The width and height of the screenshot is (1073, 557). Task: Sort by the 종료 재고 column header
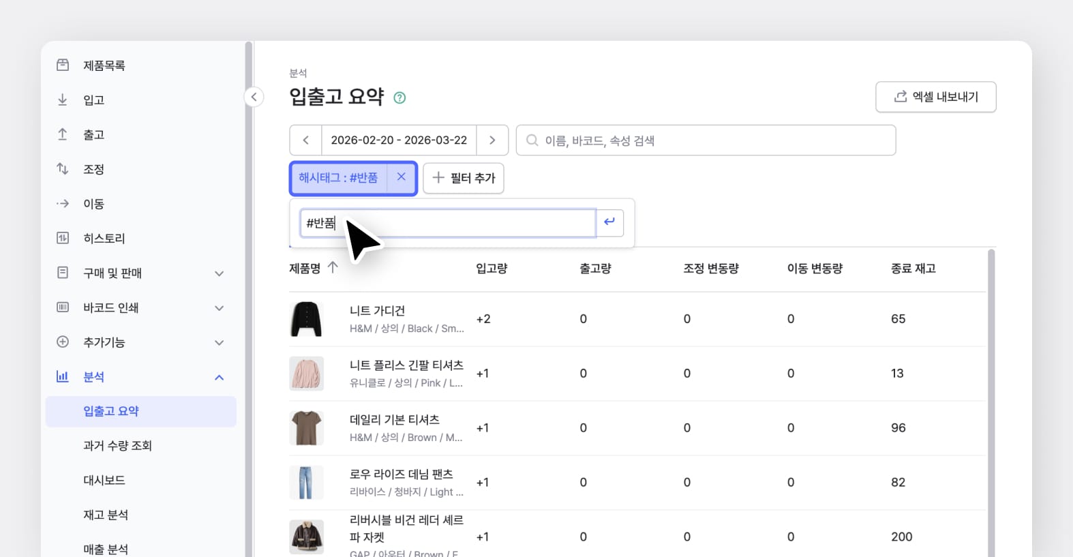tap(913, 268)
